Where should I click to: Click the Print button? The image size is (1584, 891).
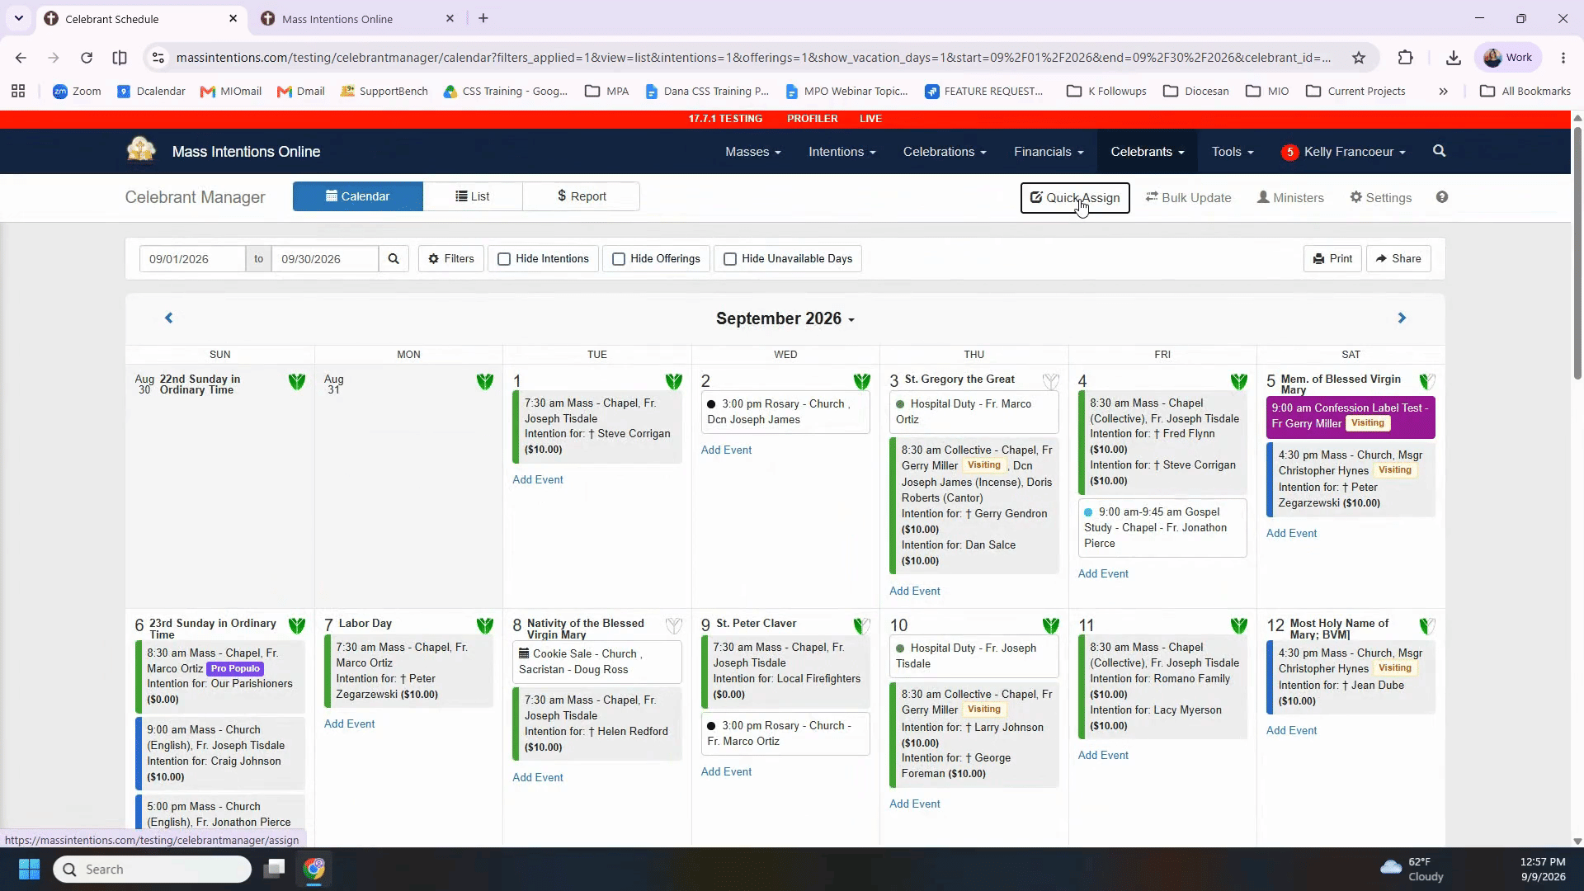[x=1332, y=259]
